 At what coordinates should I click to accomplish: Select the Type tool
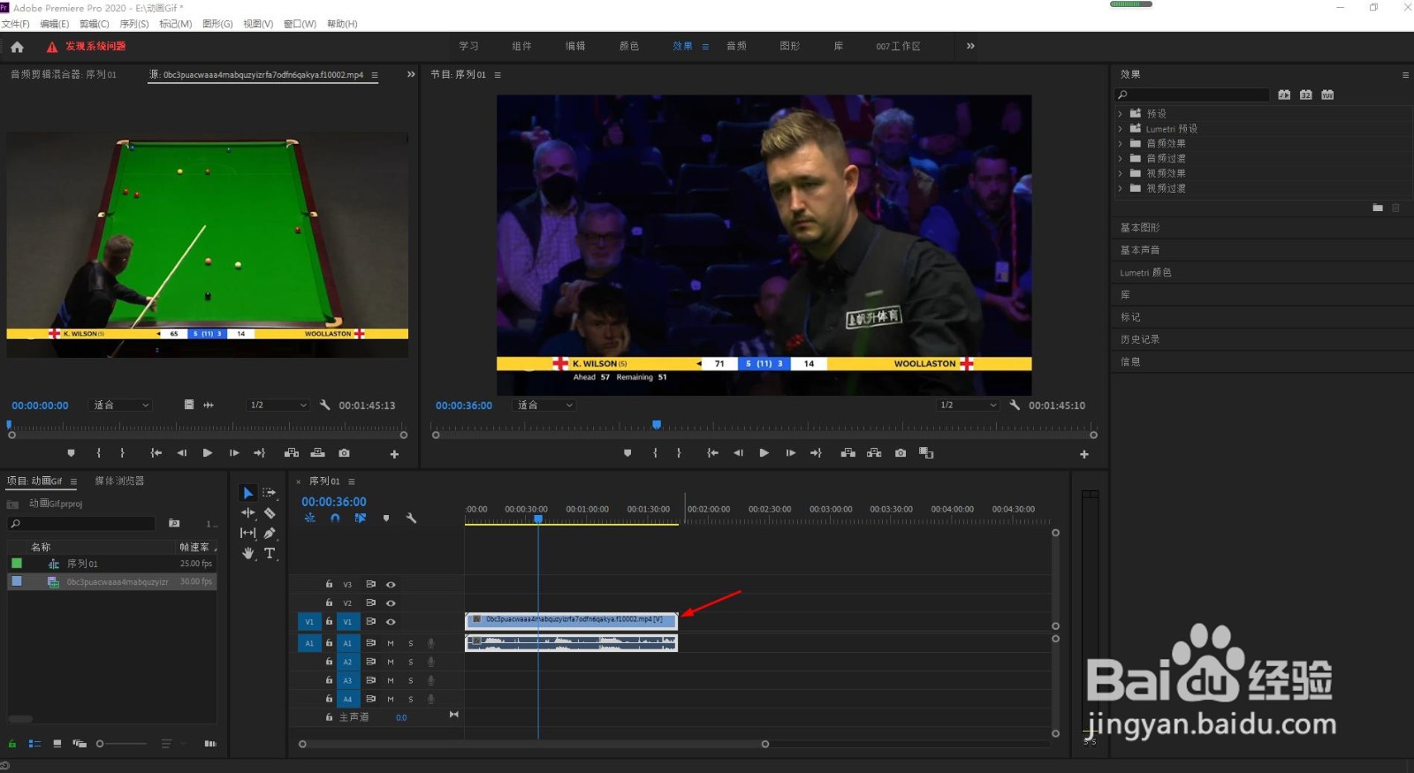pyautogui.click(x=270, y=554)
